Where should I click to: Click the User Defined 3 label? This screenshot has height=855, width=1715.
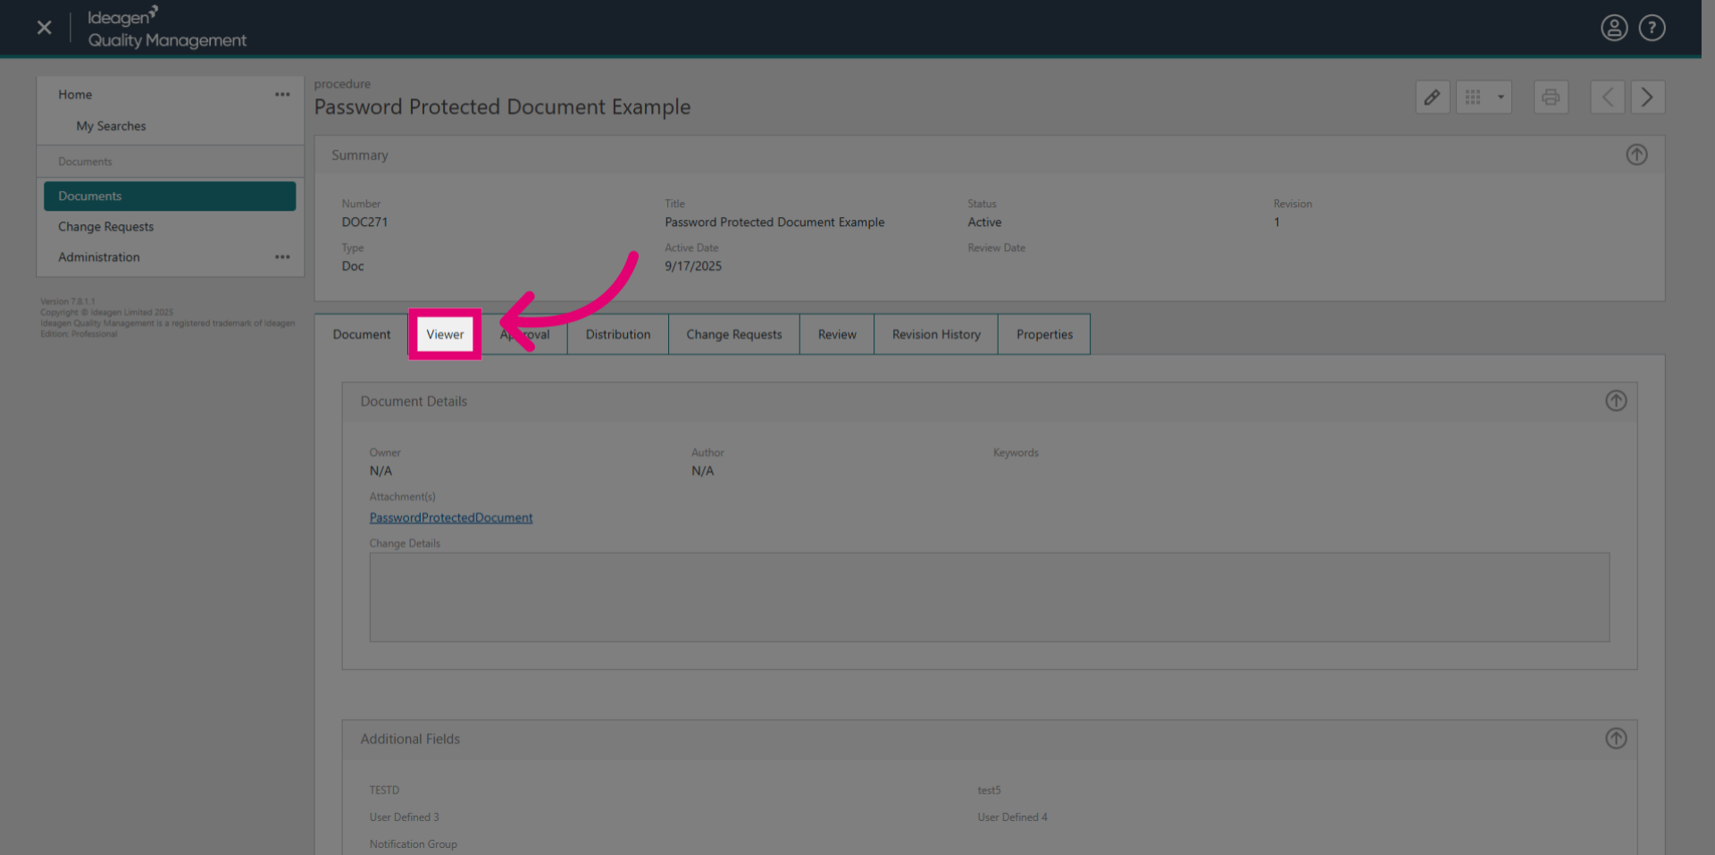click(405, 817)
